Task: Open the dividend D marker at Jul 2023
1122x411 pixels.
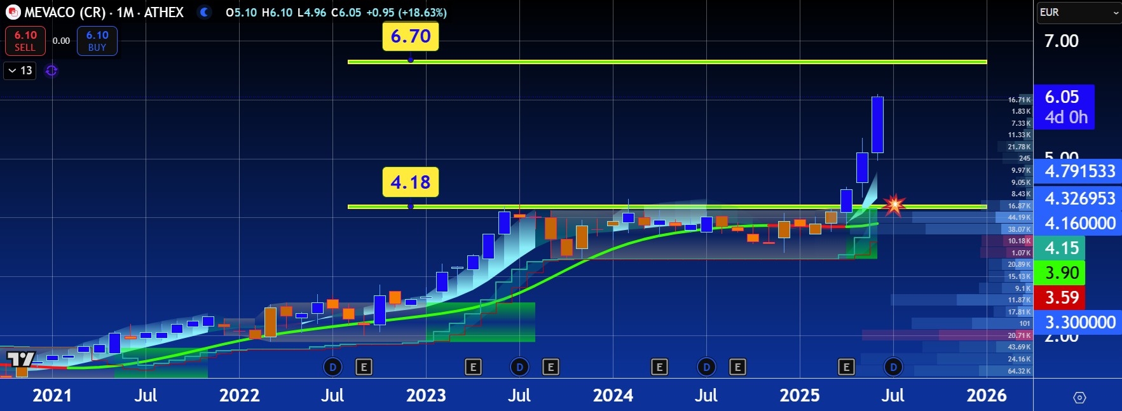Action: pyautogui.click(x=519, y=367)
